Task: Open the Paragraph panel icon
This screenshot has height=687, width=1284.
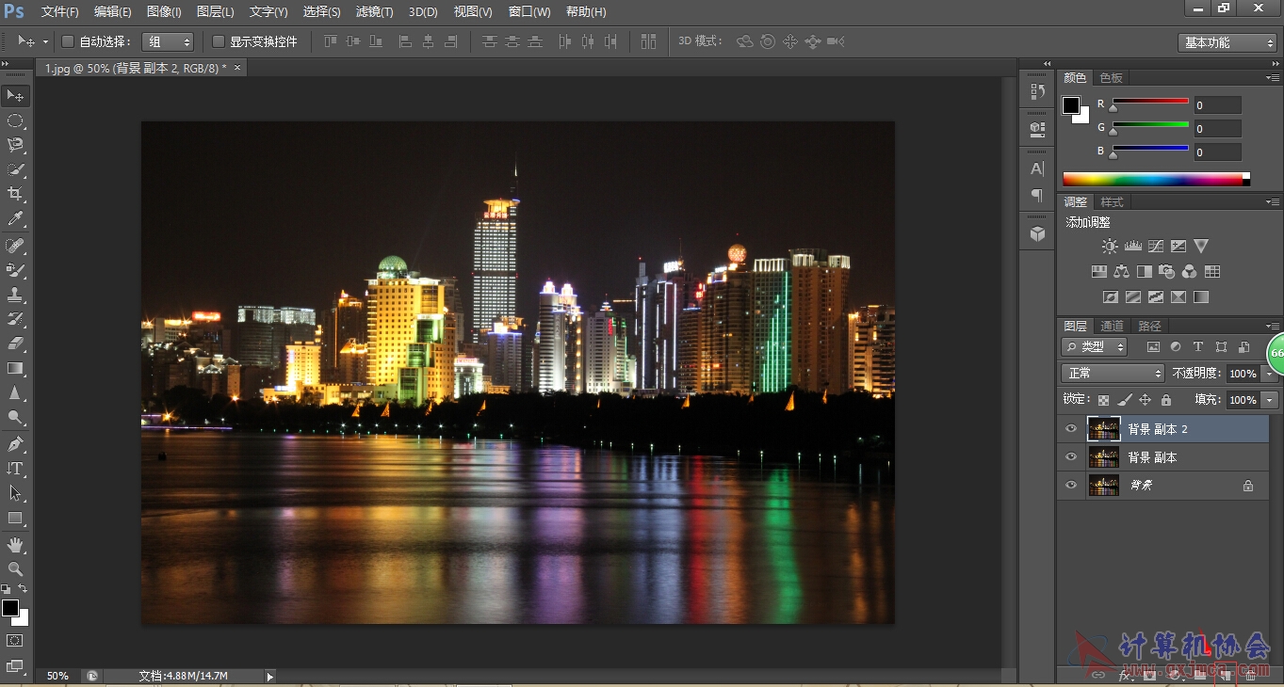Action: pos(1037,195)
